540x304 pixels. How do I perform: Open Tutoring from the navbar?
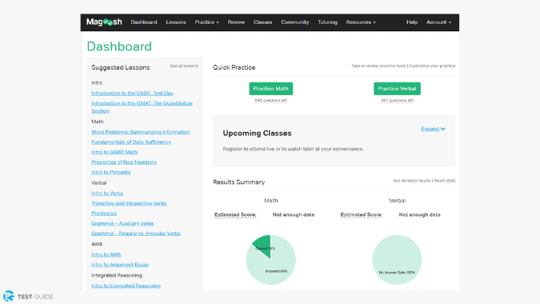(x=327, y=22)
